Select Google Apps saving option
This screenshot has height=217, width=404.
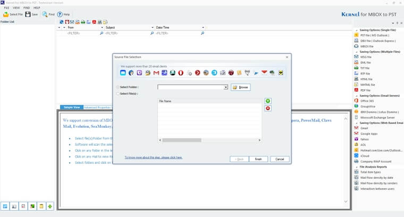366,133
